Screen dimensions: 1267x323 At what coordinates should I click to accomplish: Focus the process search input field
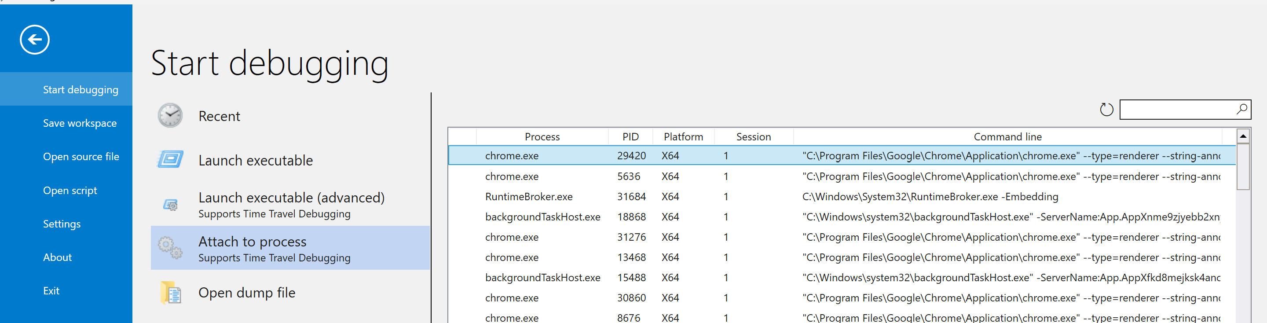pyautogui.click(x=1175, y=109)
